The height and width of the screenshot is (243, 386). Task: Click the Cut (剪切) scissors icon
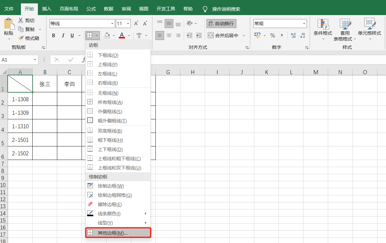click(21, 20)
